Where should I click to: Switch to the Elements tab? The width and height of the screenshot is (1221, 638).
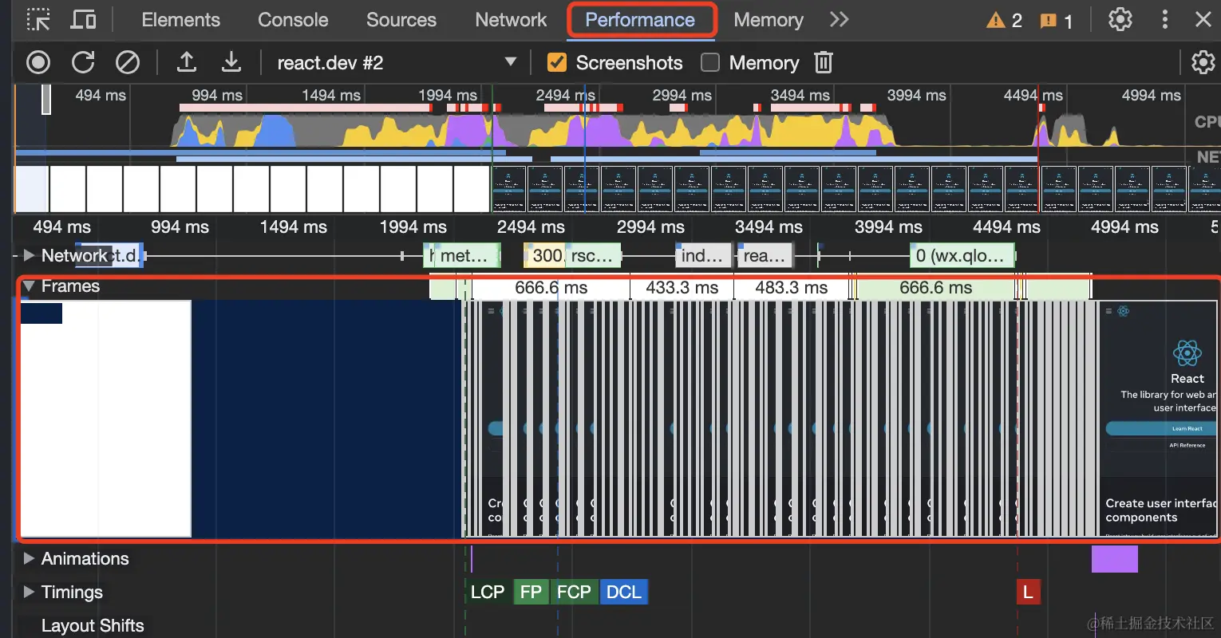click(180, 20)
